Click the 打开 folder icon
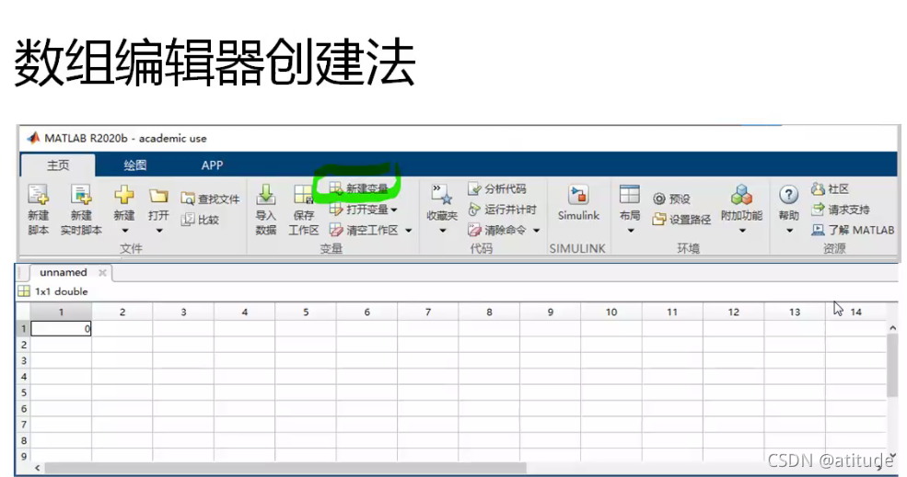Image resolution: width=907 pixels, height=477 pixels. tap(158, 197)
